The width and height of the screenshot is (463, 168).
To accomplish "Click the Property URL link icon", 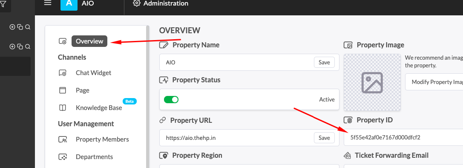I will (163, 120).
